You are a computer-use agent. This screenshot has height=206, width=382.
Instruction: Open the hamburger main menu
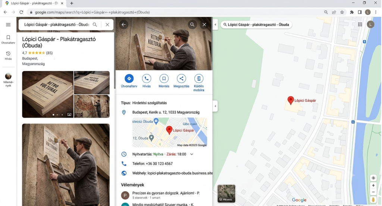click(8, 25)
